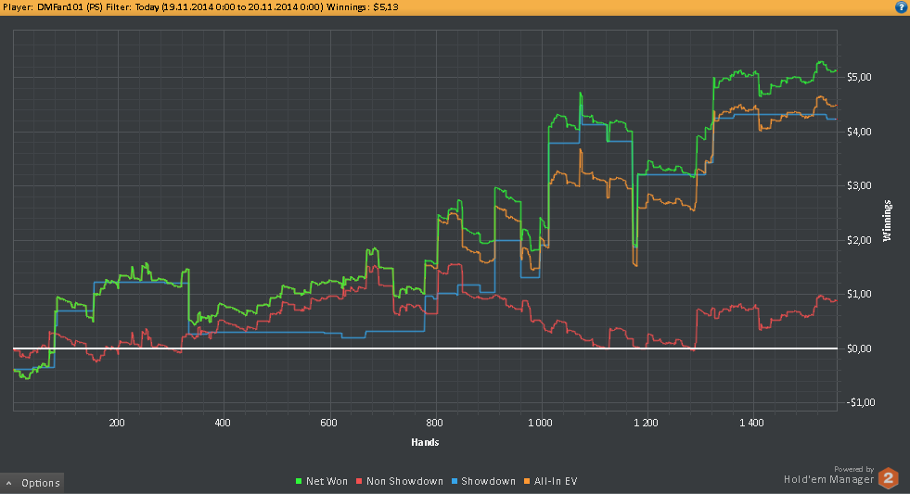Viewport: 910px width, 494px height.
Task: Click the Winnings axis title
Action: [887, 221]
